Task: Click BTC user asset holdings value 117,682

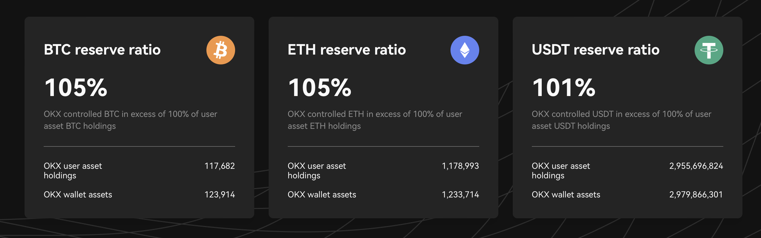Action: pos(220,166)
